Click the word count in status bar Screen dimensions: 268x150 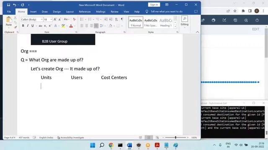[x=24, y=137]
